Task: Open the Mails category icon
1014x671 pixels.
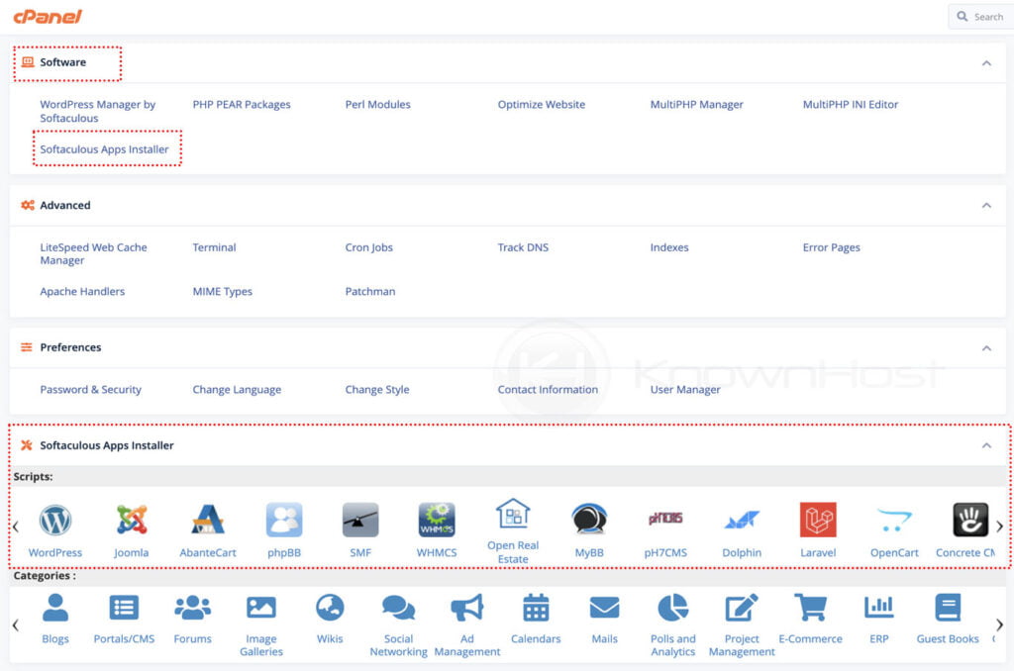Action: (605, 608)
